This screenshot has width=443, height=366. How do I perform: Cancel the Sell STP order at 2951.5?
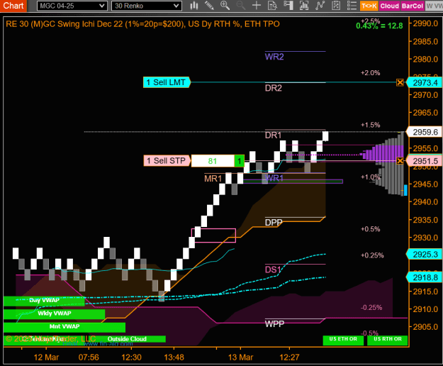tap(400, 161)
